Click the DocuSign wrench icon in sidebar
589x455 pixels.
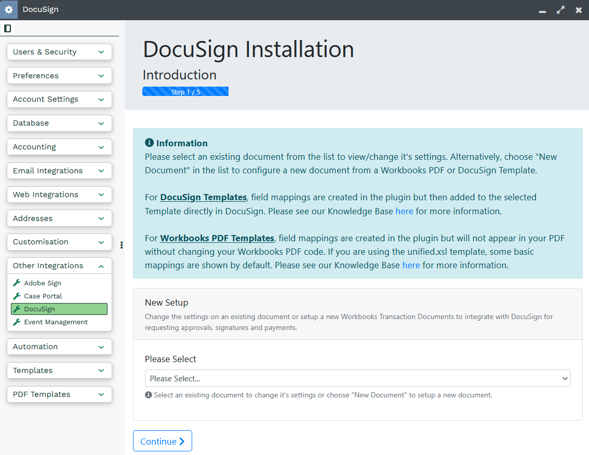(17, 309)
